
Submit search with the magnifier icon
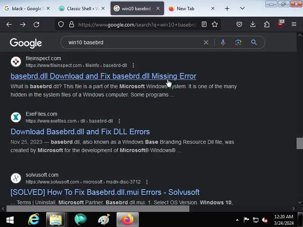pyautogui.click(x=254, y=42)
